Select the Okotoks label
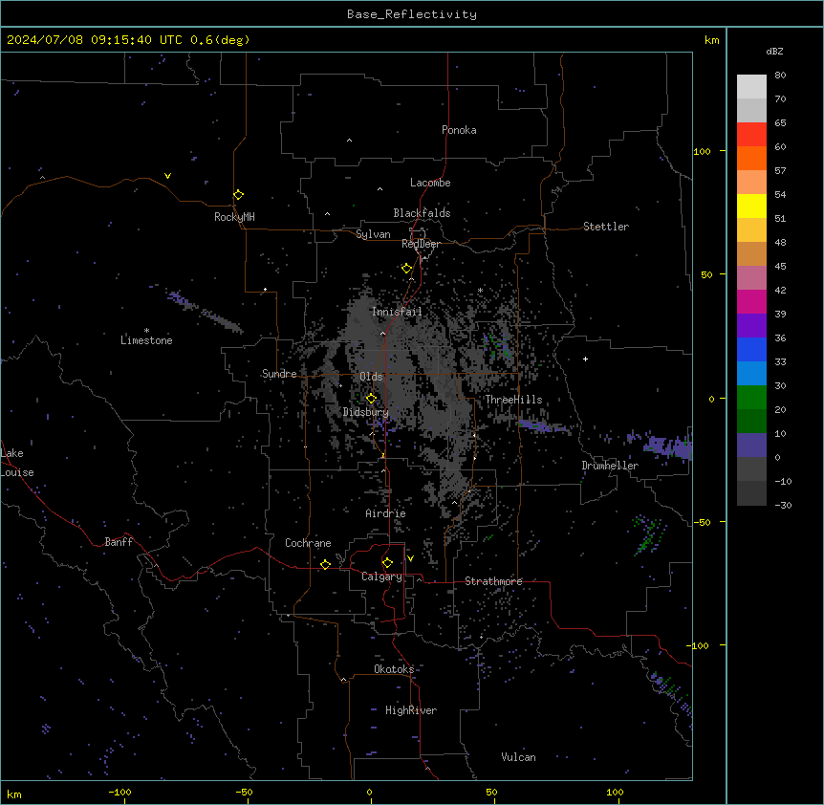824x805 pixels. coord(394,669)
